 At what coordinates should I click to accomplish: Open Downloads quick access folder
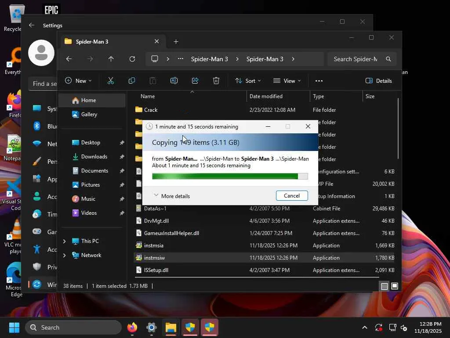point(94,157)
